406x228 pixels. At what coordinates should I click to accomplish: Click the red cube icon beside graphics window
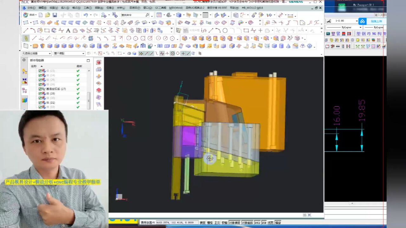[99, 62]
